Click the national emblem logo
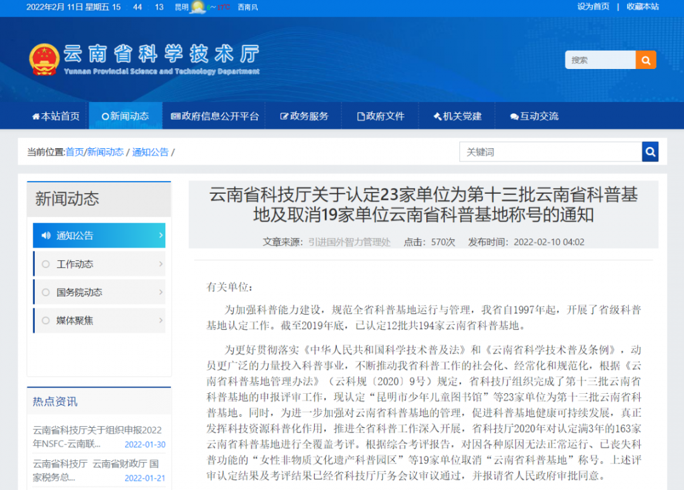Image resolution: width=684 pixels, height=490 pixels. pyautogui.click(x=44, y=60)
